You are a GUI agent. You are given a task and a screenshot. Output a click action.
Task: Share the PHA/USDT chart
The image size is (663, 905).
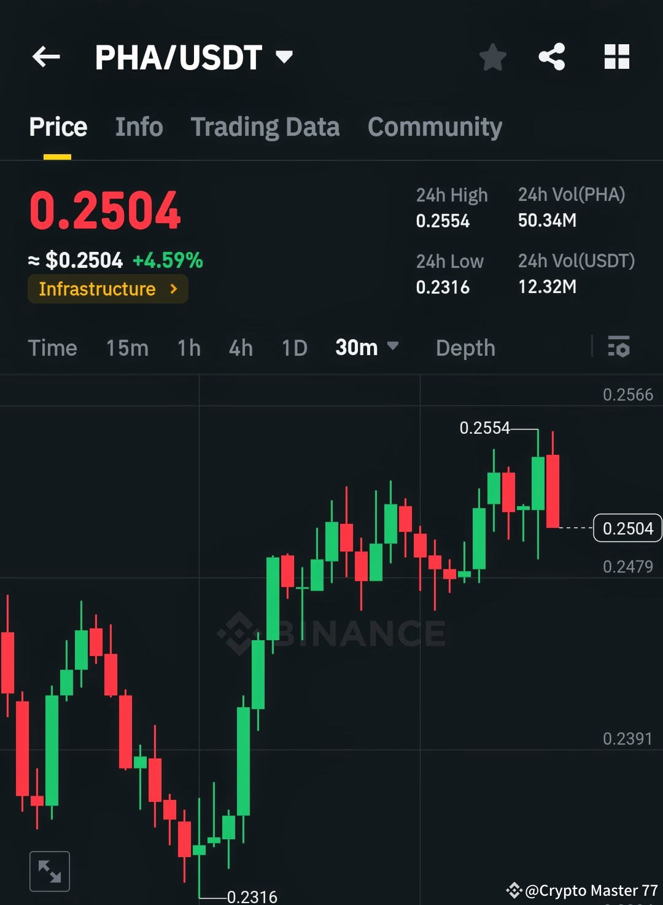[552, 57]
